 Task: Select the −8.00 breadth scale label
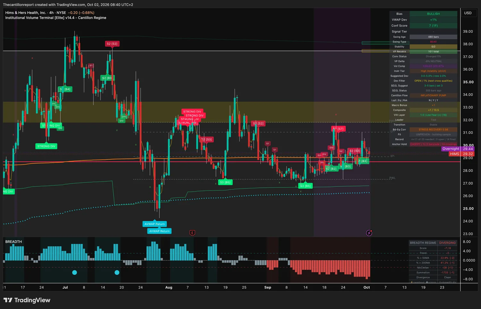(x=468, y=279)
